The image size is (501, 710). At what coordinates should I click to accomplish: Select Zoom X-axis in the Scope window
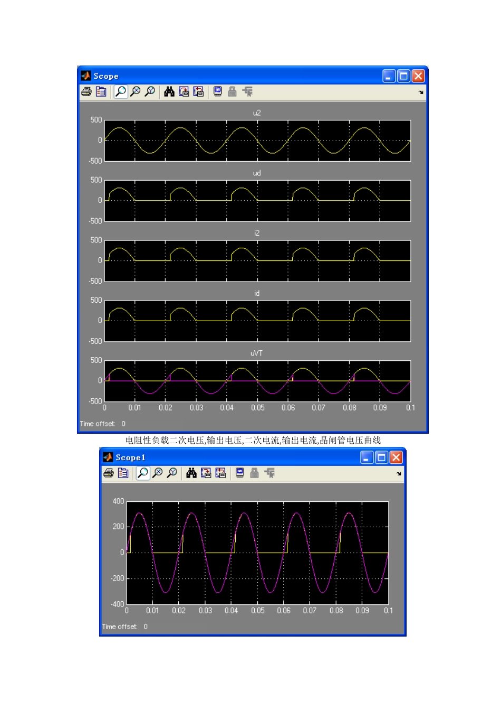tap(136, 92)
